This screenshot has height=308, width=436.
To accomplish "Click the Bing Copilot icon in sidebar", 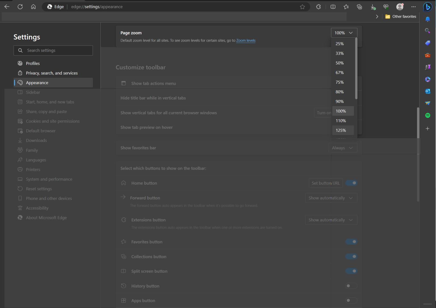I will [x=427, y=7].
